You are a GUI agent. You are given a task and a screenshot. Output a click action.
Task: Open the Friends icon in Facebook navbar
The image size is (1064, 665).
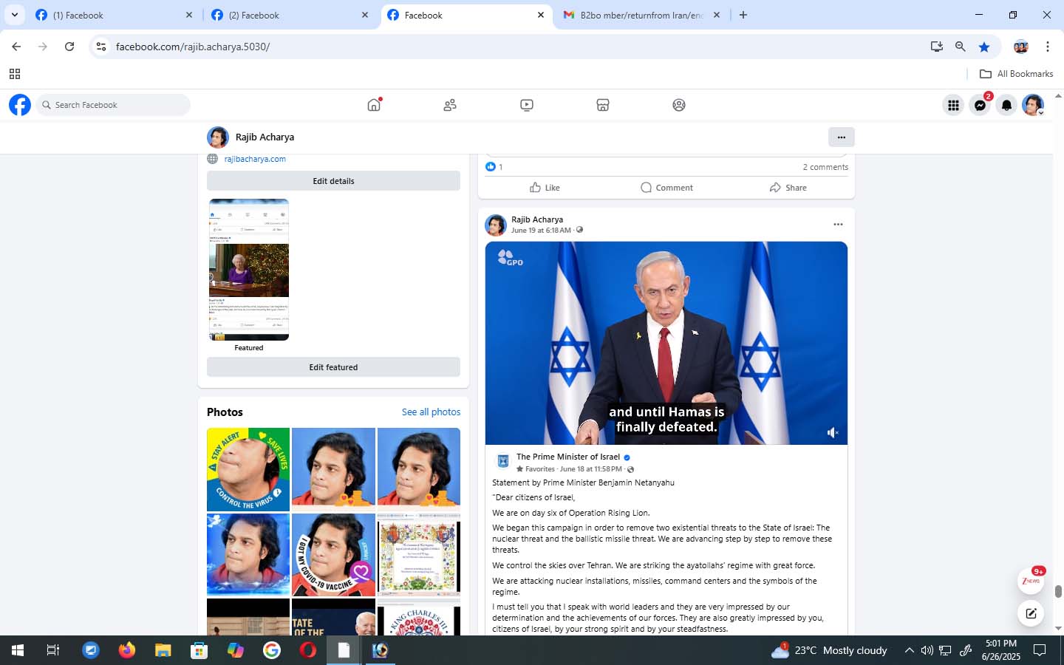click(450, 105)
